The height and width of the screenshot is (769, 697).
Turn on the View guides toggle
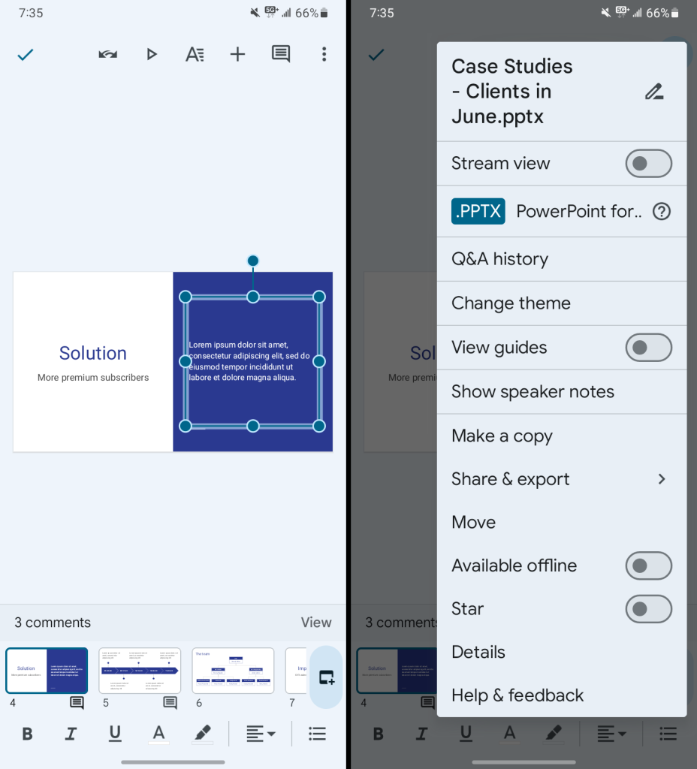648,348
